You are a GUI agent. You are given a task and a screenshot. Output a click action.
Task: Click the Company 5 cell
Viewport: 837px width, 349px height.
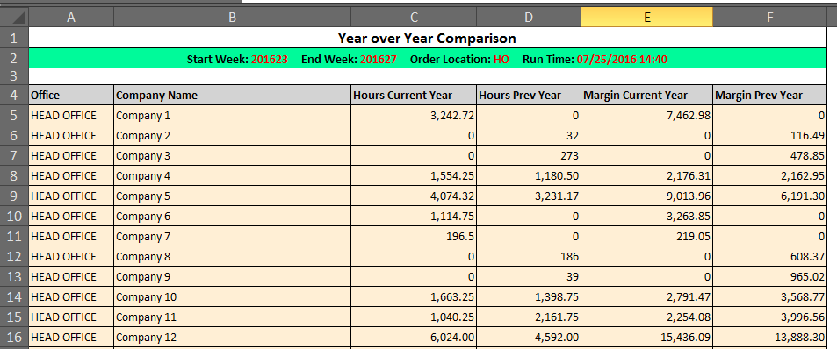point(232,196)
